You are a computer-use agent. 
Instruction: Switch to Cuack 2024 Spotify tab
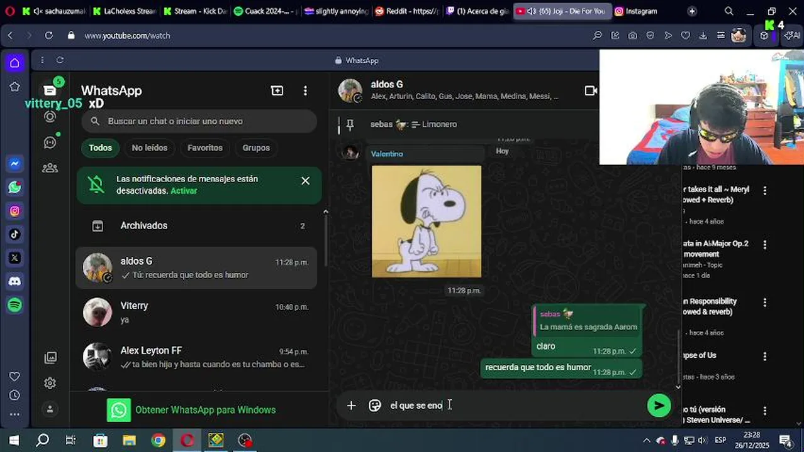click(266, 11)
